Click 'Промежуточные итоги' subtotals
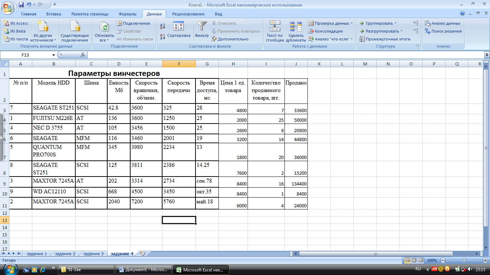This screenshot has height=275, width=490. click(385, 39)
